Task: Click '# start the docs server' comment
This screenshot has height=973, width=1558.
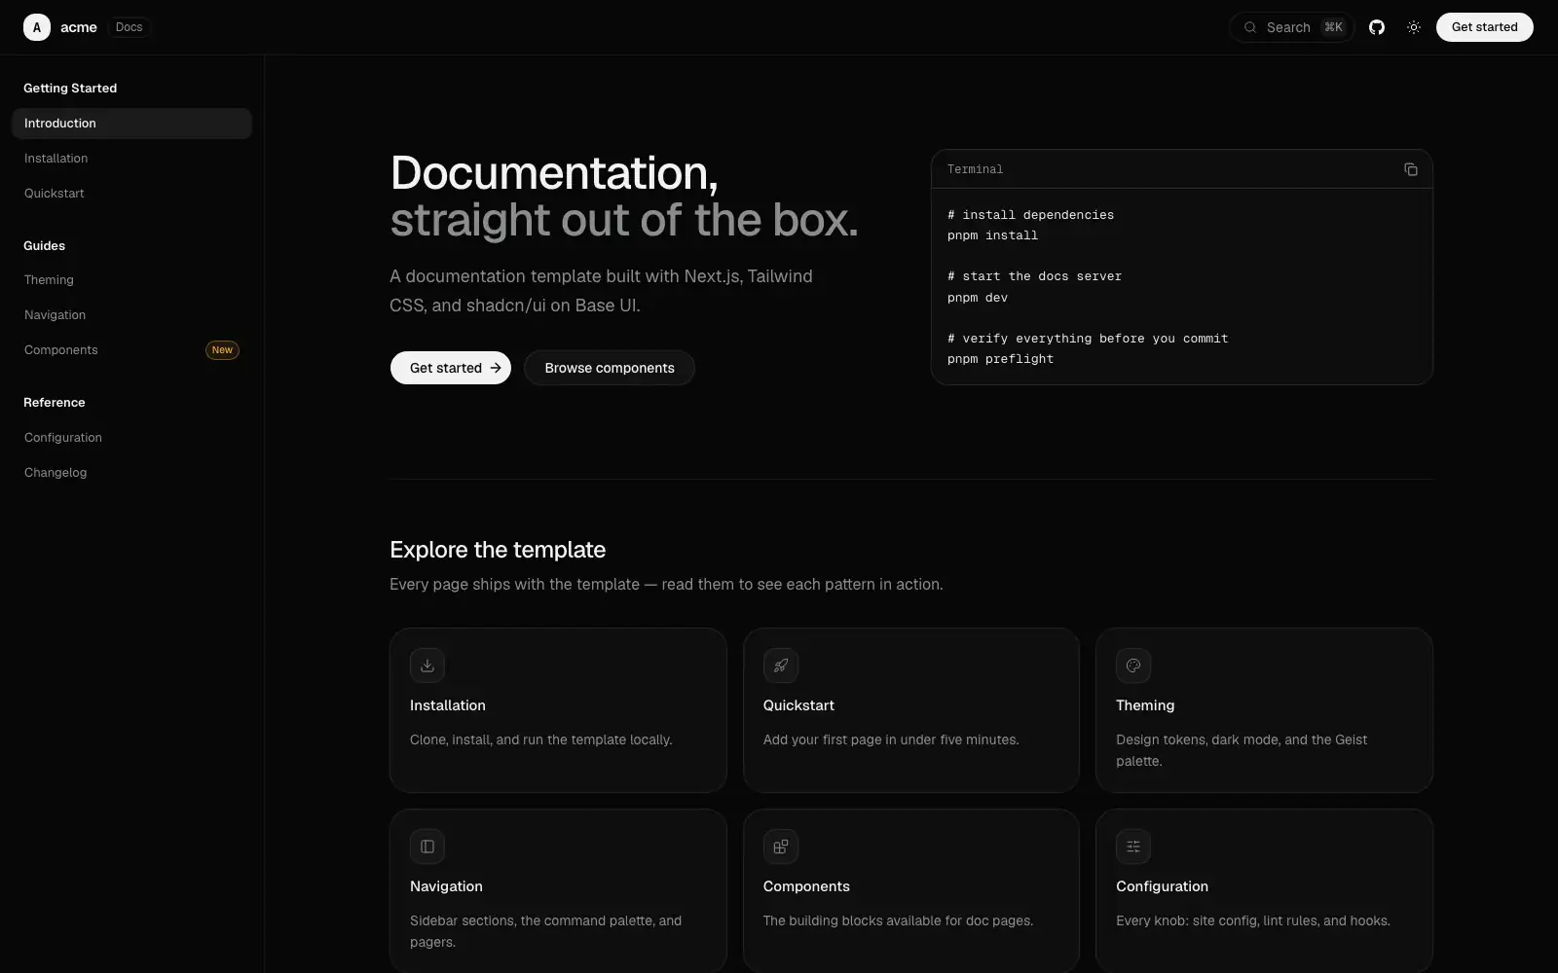Action: [1034, 276]
